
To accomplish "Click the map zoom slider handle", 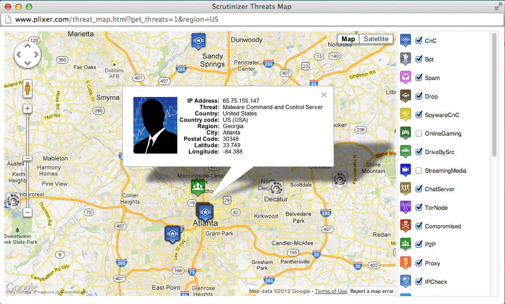I will click(x=28, y=158).
